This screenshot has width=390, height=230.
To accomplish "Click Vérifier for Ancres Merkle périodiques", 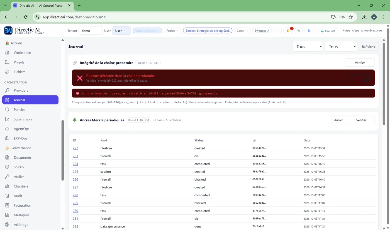I will pos(361,120).
